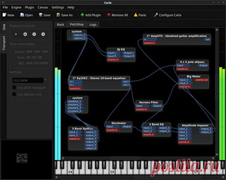Viewport: 226px width, 180px height.
Task: Select the Decimator plugin title
Action: tap(119, 123)
